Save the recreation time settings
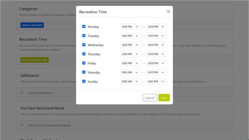The image size is (249, 140). [164, 98]
